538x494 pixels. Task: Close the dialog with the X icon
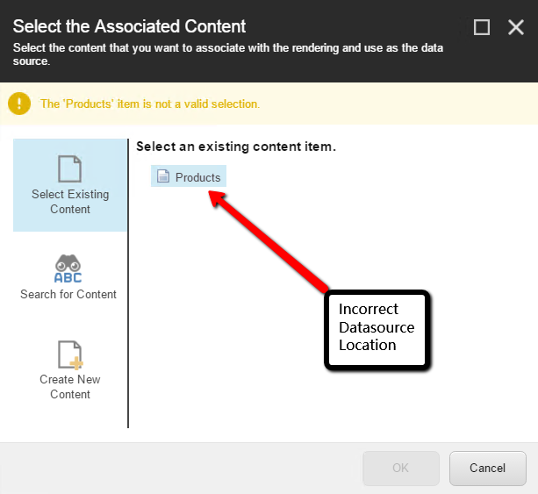click(x=516, y=27)
